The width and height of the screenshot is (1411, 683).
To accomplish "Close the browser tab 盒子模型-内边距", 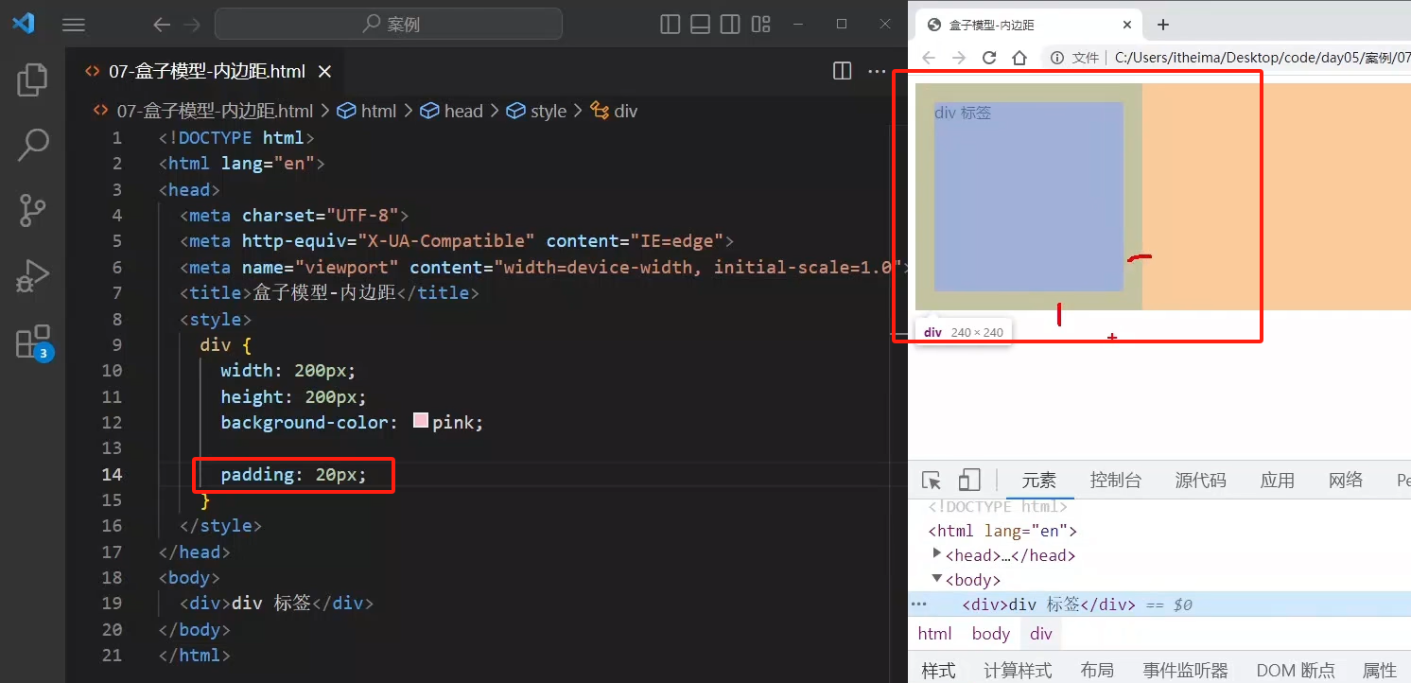I will tap(1127, 26).
